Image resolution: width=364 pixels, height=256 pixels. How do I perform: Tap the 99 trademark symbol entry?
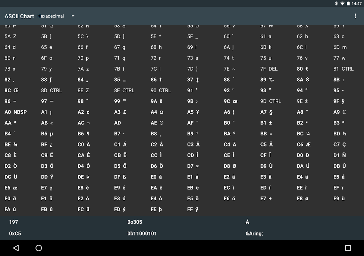pos(120,101)
